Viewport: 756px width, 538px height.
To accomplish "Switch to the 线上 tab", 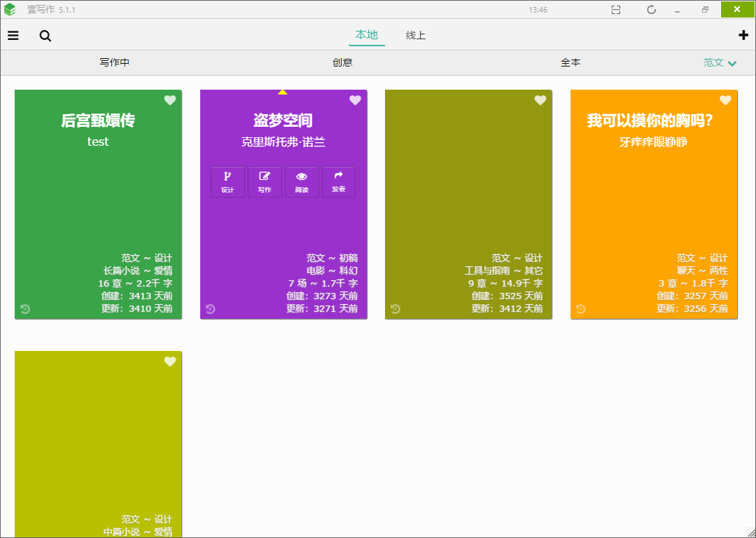I will (416, 35).
